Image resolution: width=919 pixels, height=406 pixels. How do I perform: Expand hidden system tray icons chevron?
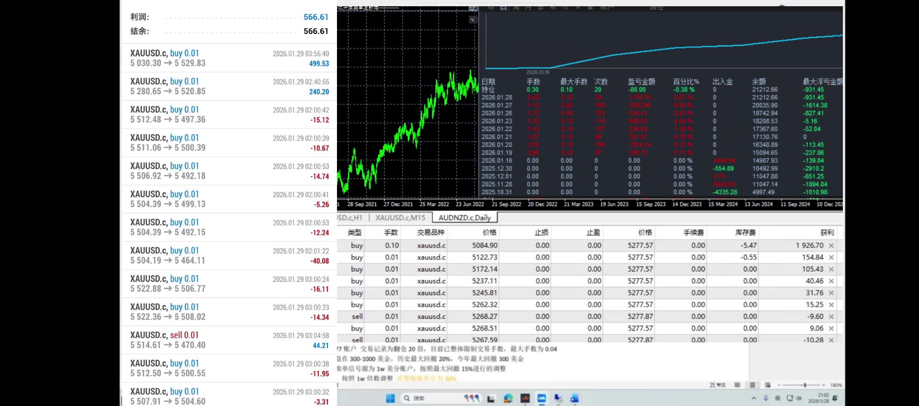click(x=754, y=398)
